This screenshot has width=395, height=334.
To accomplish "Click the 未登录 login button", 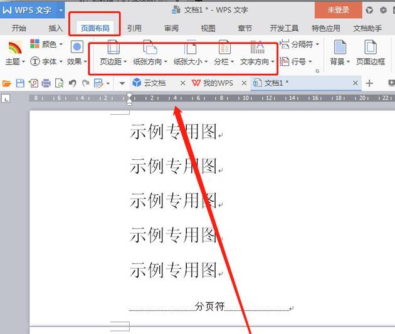I will click(x=339, y=10).
